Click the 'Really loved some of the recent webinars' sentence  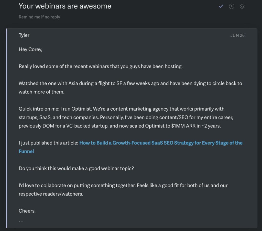coord(101,66)
